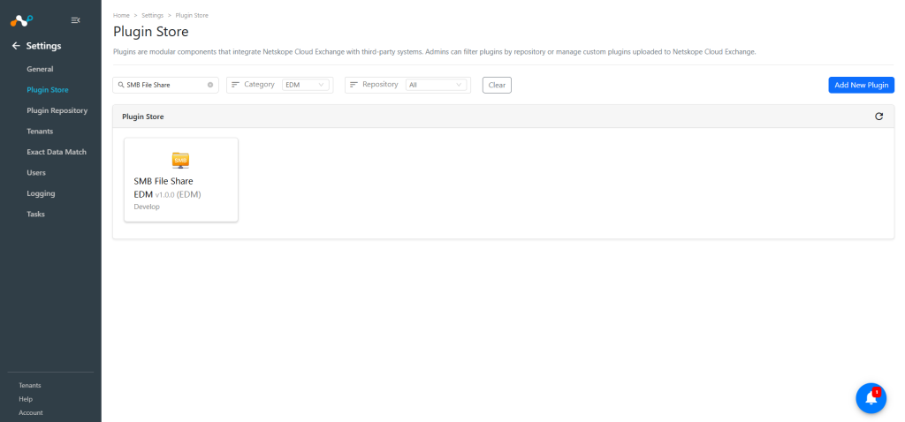
Task: Open the Category EDM dropdown
Action: (x=305, y=85)
